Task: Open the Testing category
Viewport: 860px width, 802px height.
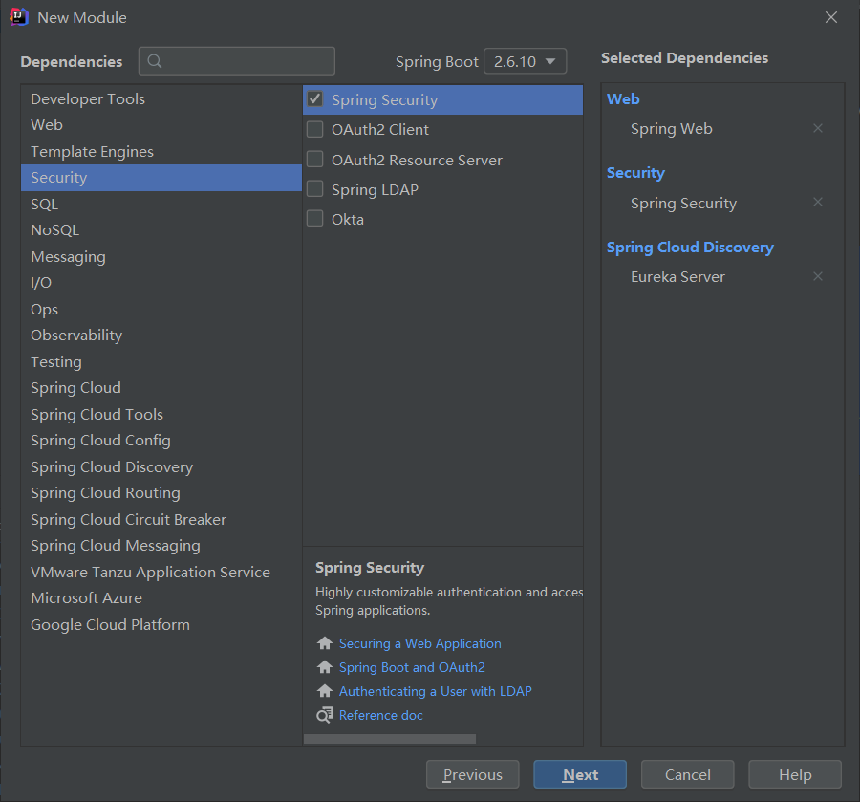Action: (161, 361)
